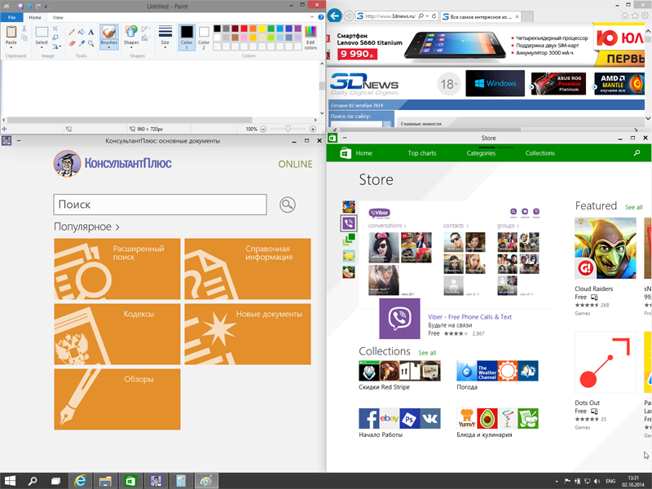Open the Select dropdown arrow
652x489 pixels.
42,47
